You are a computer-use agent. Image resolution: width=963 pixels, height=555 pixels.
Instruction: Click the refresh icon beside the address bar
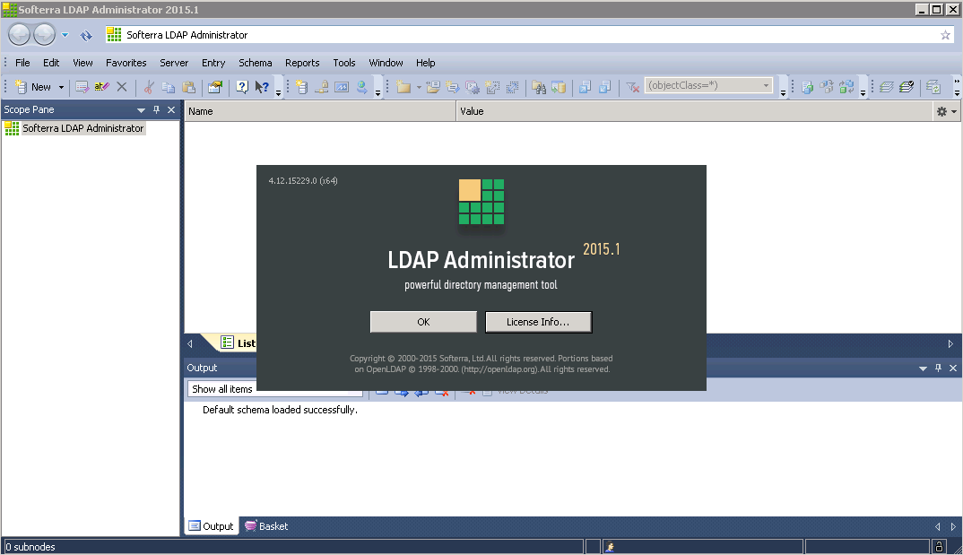coord(86,36)
